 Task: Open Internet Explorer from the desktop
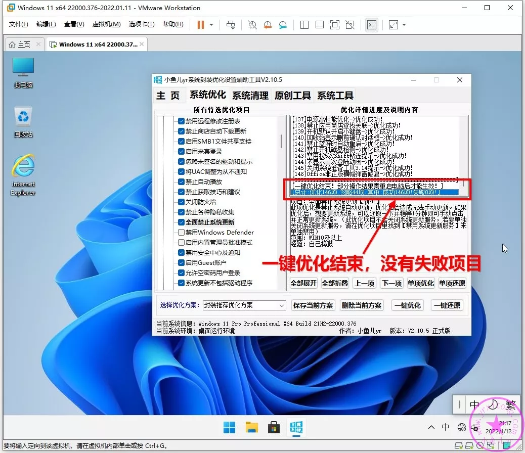click(23, 174)
